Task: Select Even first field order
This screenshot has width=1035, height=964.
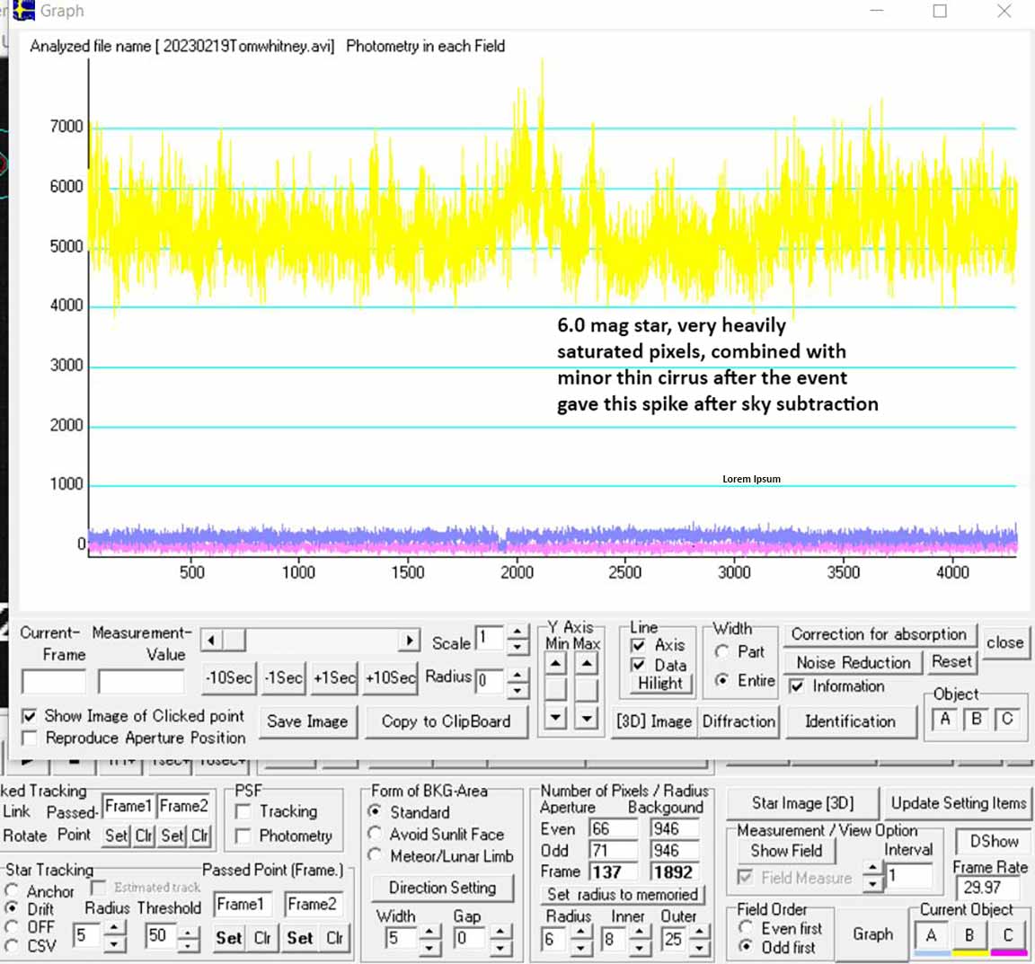Action: 747,928
